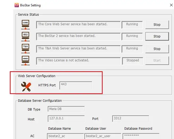The image size is (174, 139).
Task: Click the BioStar Setting window title
Action: (x=30, y=5)
